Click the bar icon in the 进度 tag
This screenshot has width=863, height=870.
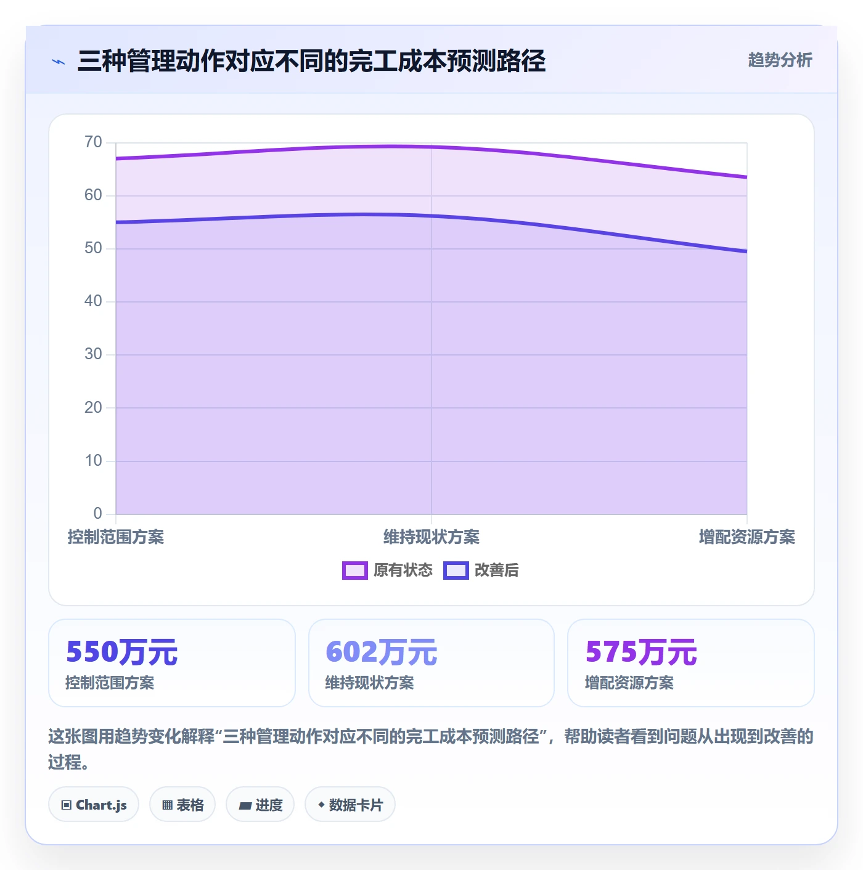[x=245, y=805]
